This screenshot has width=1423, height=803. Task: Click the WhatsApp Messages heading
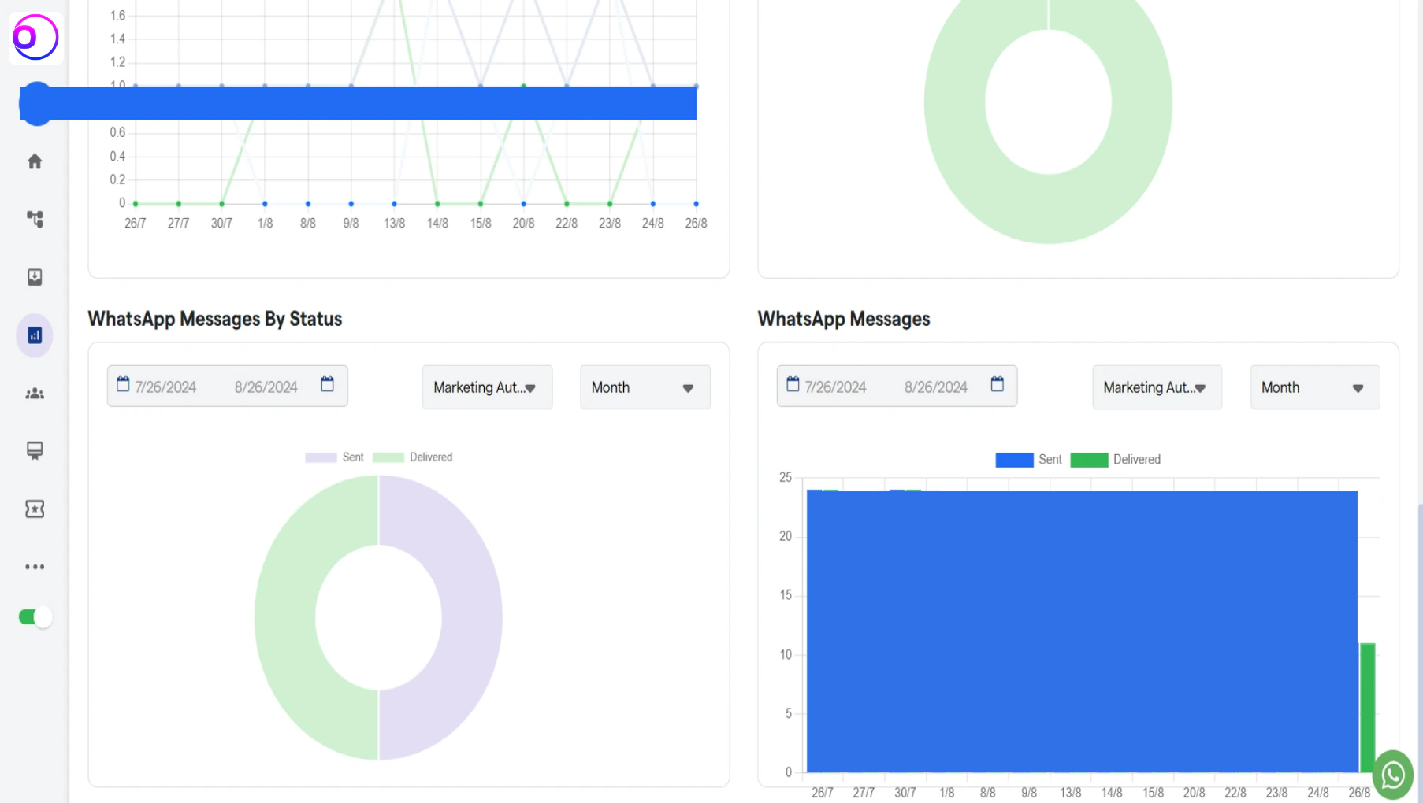[x=844, y=319]
